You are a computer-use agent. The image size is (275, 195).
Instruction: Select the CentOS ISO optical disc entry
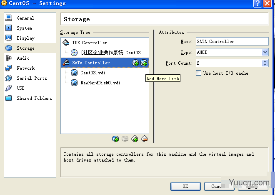pyautogui.click(x=109, y=53)
